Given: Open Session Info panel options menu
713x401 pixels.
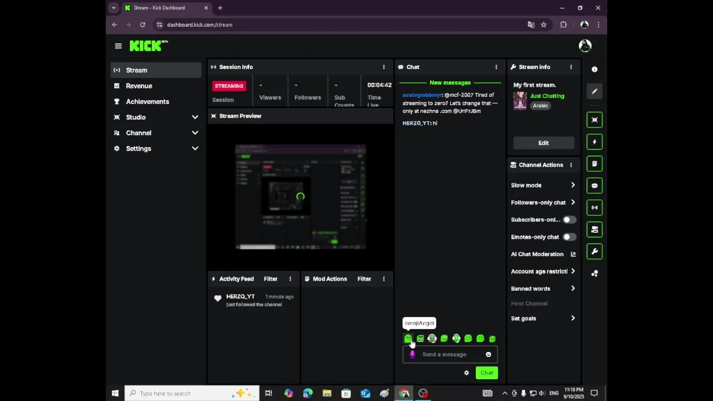Looking at the screenshot, I should [x=384, y=67].
